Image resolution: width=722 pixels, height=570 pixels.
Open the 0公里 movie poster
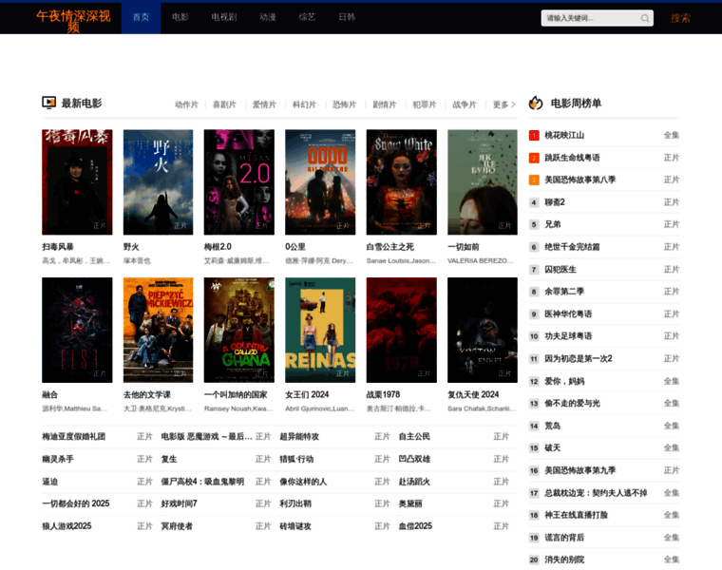320,182
